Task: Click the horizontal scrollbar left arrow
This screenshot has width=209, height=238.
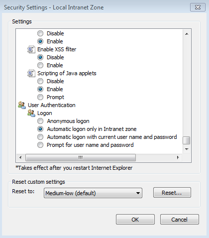Action: 20,157
